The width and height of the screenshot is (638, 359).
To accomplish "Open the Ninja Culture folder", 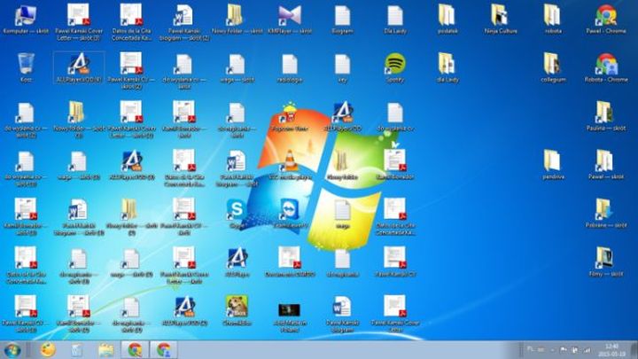I will [x=501, y=20].
